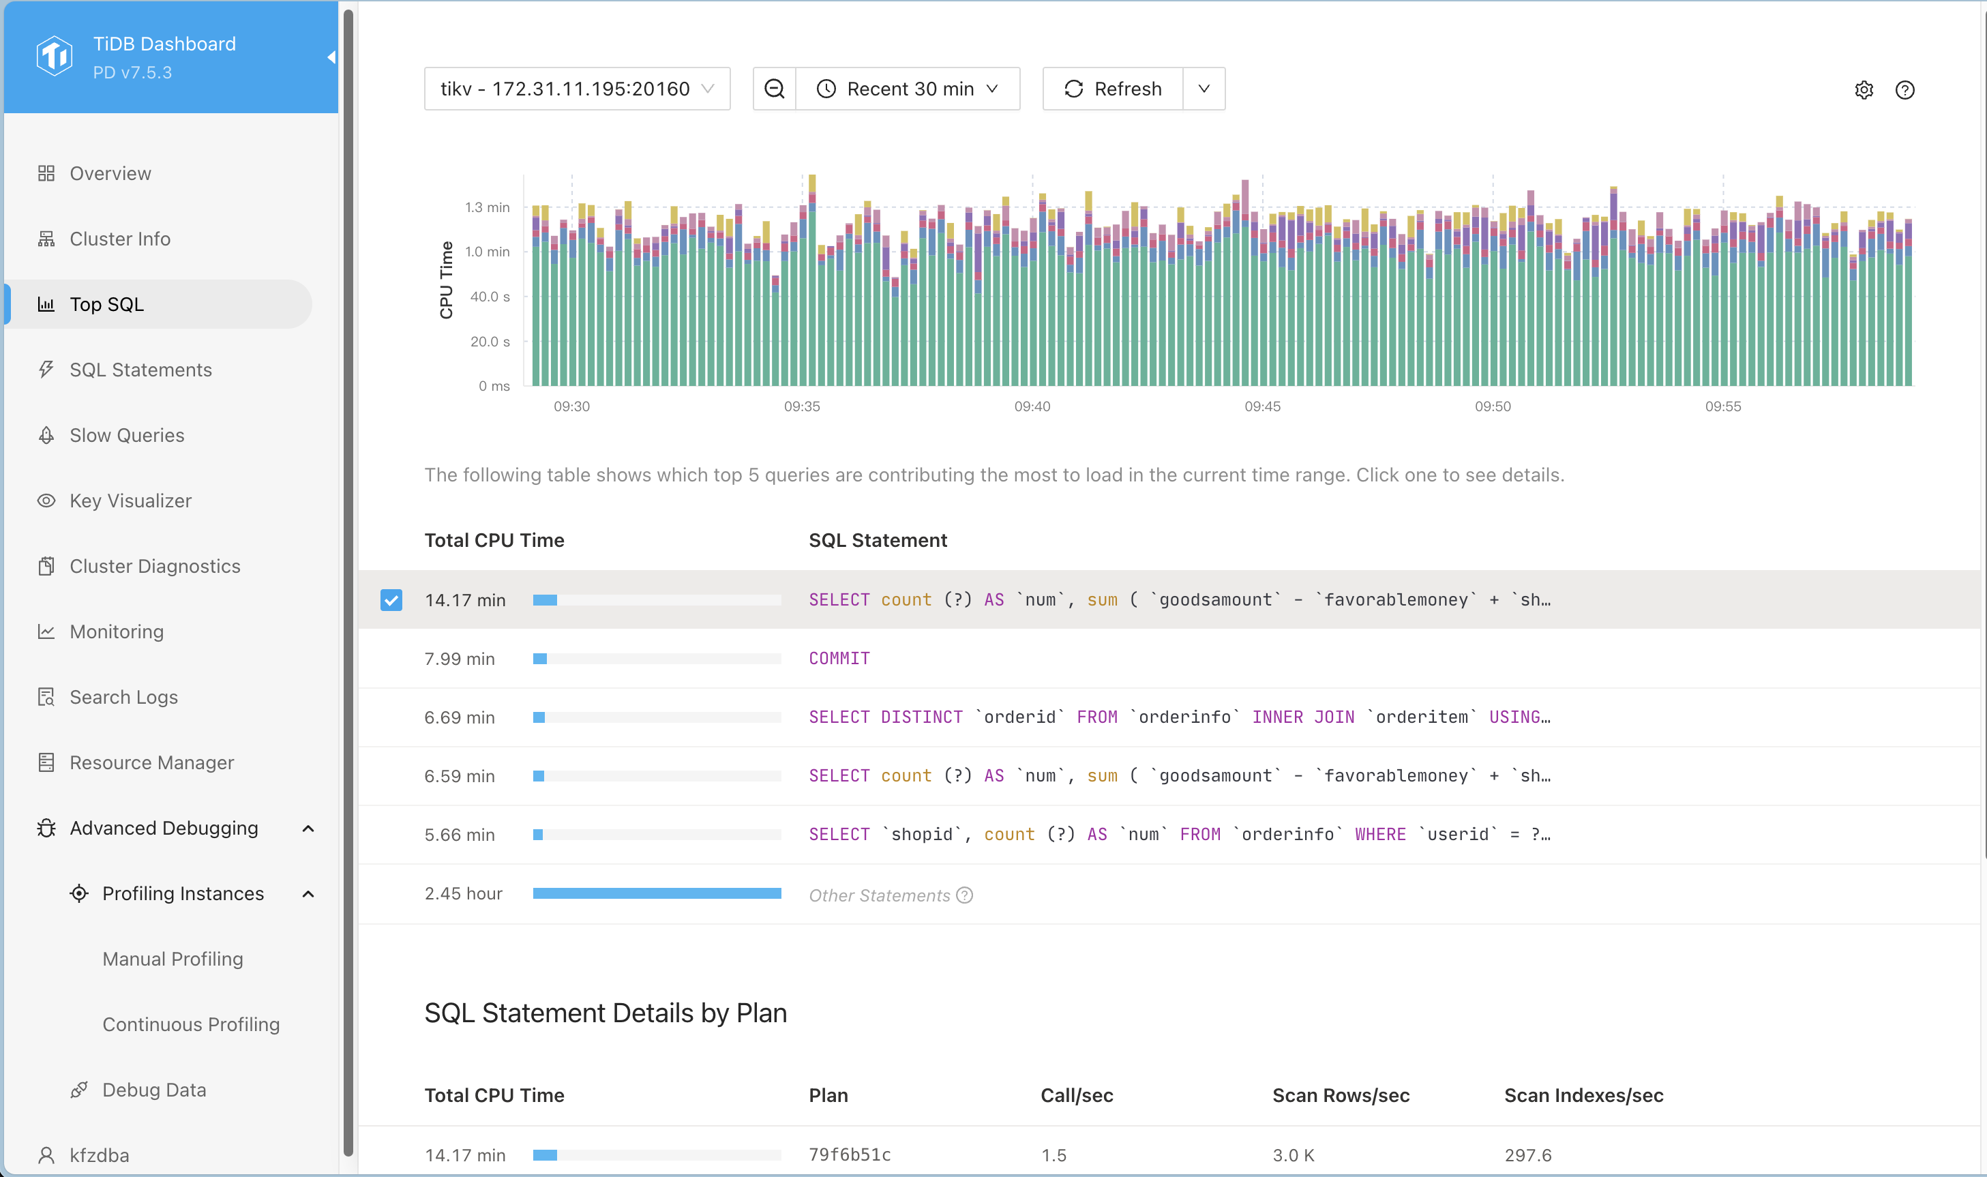Click the Key Visualizer eye icon
The image size is (1987, 1177).
[x=46, y=501]
